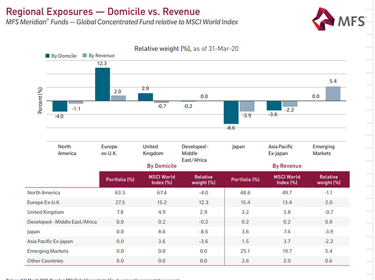Click the 25.1 cell in Emerging Markets row

tap(245, 251)
